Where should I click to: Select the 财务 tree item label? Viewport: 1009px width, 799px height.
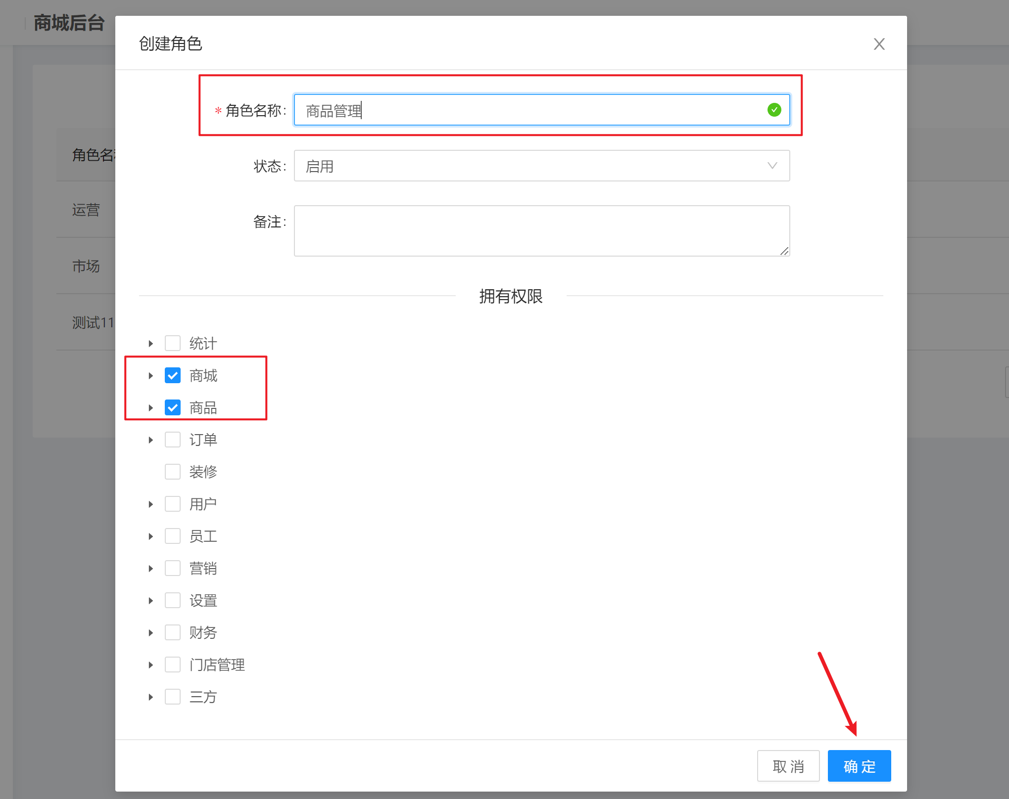[x=203, y=633]
